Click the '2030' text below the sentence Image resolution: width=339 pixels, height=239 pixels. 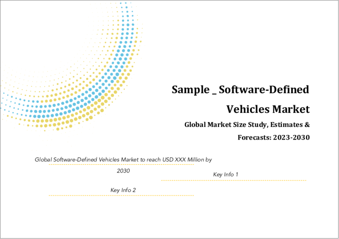123,171
